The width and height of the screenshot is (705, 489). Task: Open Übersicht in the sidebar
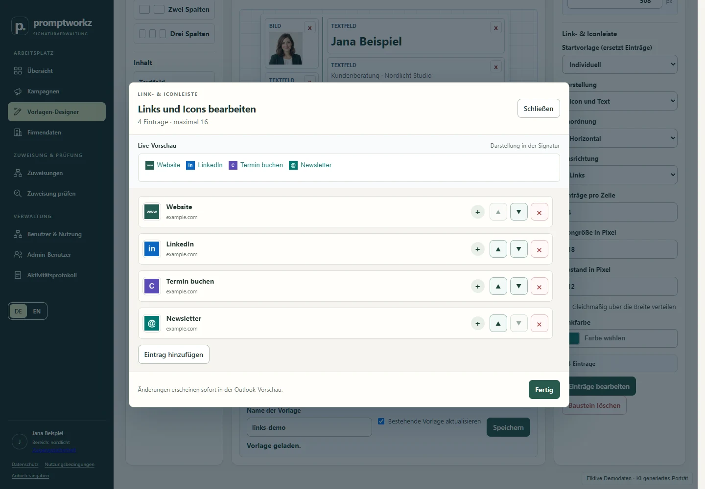57,71
